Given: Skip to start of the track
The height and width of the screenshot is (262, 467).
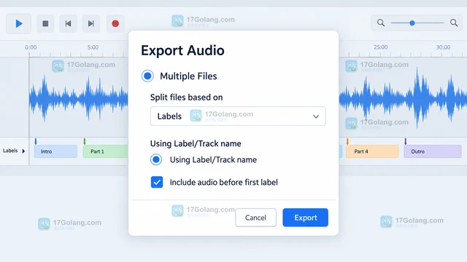Looking at the screenshot, I should click(x=68, y=23).
